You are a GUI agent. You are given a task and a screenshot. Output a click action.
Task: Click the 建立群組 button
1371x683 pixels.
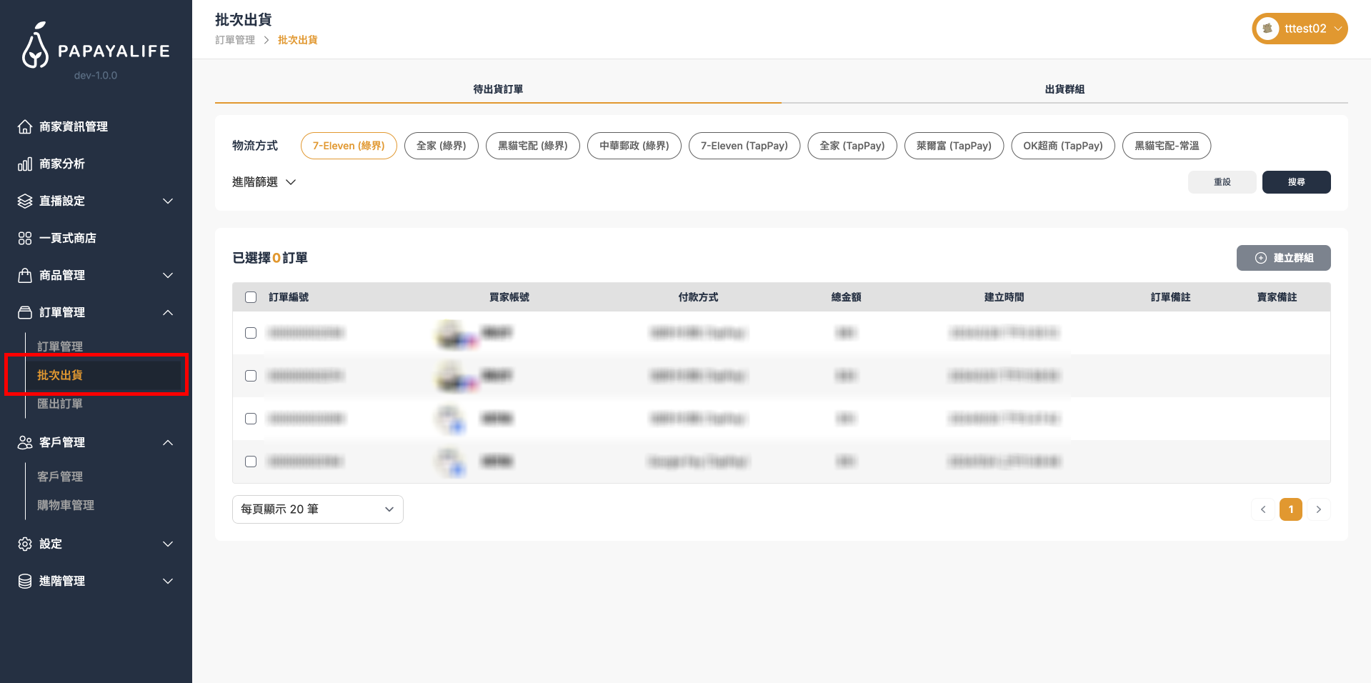(x=1283, y=258)
